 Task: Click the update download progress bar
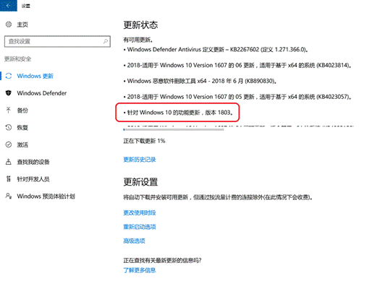[x=174, y=130]
